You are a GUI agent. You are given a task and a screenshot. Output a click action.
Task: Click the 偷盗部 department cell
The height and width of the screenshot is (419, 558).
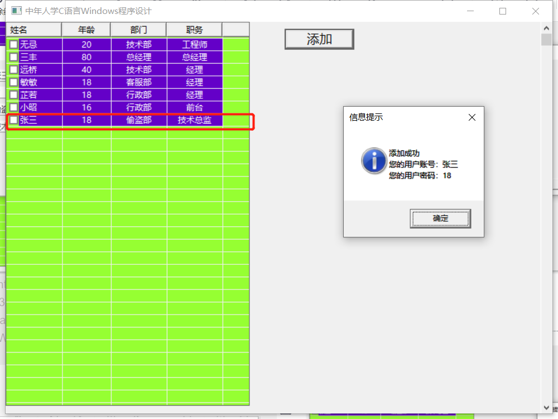coord(139,120)
